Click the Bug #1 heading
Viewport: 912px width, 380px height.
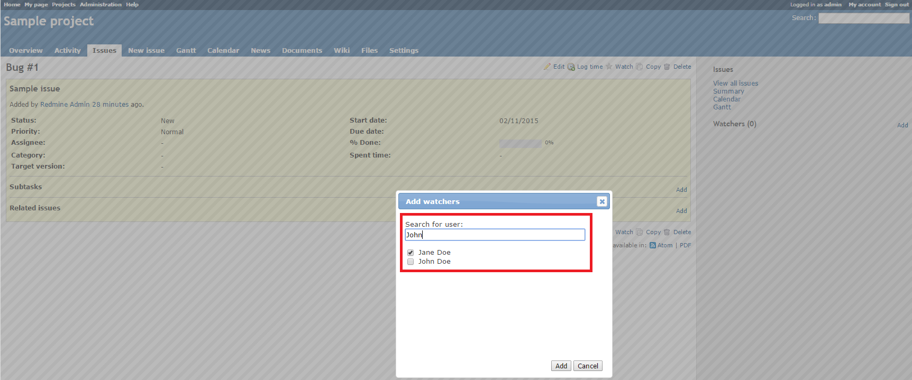click(22, 68)
